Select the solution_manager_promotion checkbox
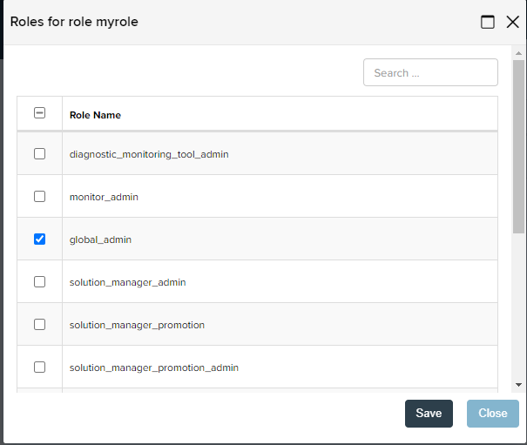 point(40,324)
